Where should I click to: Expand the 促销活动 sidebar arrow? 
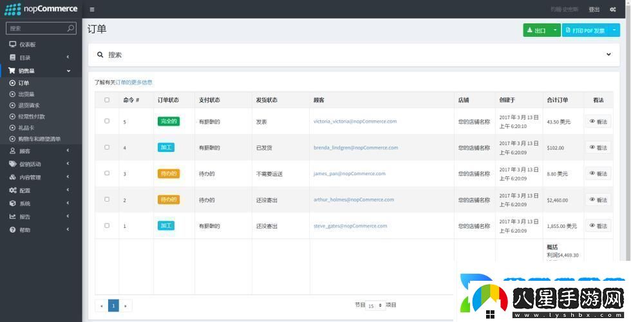[x=68, y=164]
